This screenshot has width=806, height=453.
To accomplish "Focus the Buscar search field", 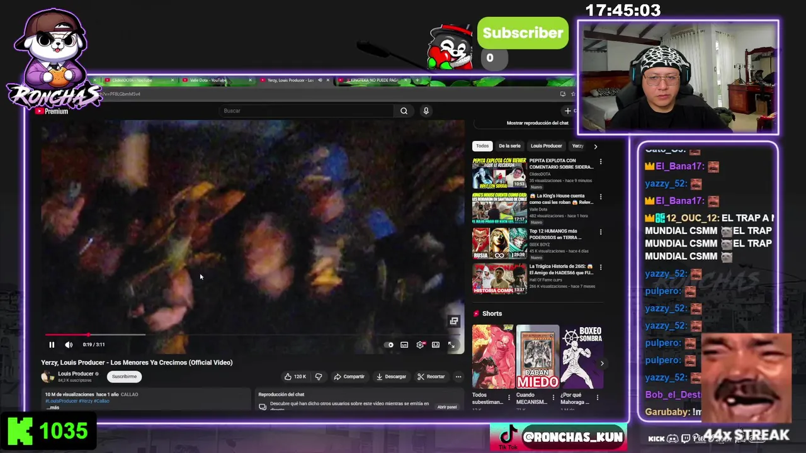I will point(307,111).
